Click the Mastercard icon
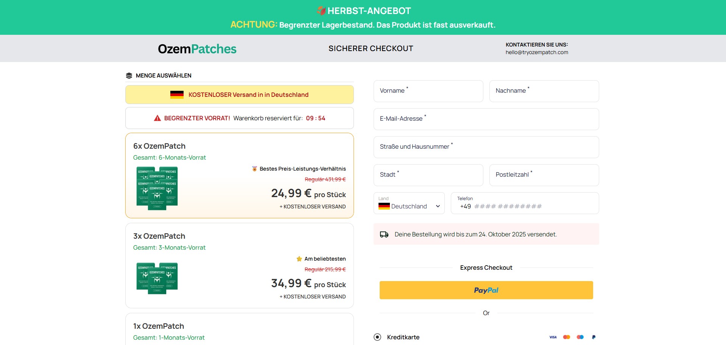This screenshot has width=726, height=345. tap(566, 337)
